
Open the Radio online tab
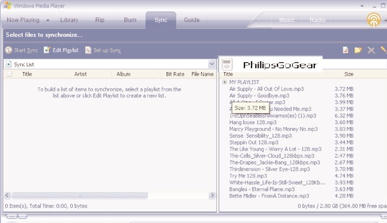coord(317,20)
